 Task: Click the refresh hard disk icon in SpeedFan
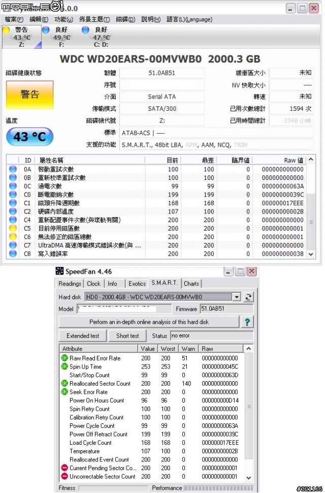[248, 297]
